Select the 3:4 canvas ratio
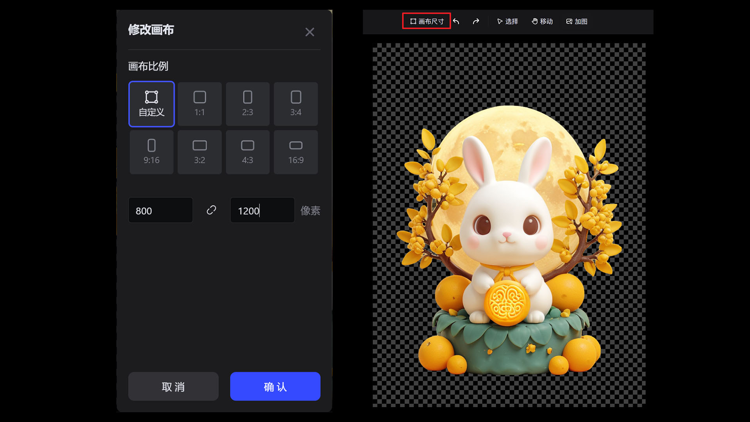Screen dimensions: 750x422 [x=295, y=104]
